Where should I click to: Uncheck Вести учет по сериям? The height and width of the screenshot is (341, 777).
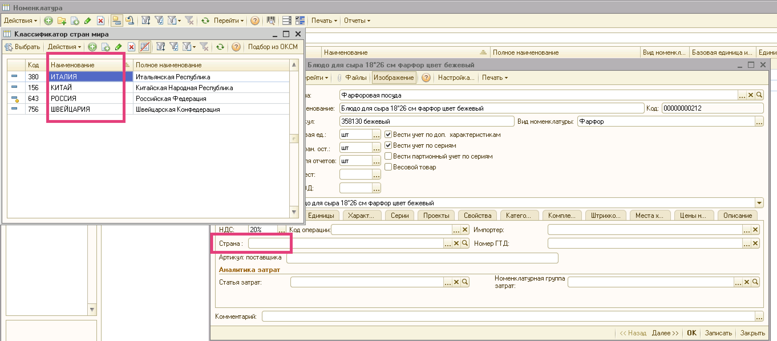388,145
